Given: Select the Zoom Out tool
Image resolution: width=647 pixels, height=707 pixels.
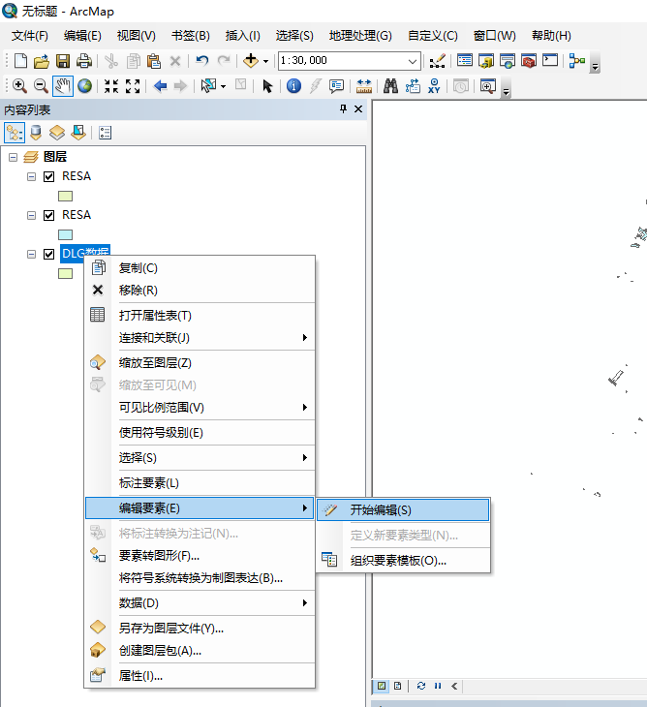Looking at the screenshot, I should click(x=41, y=85).
